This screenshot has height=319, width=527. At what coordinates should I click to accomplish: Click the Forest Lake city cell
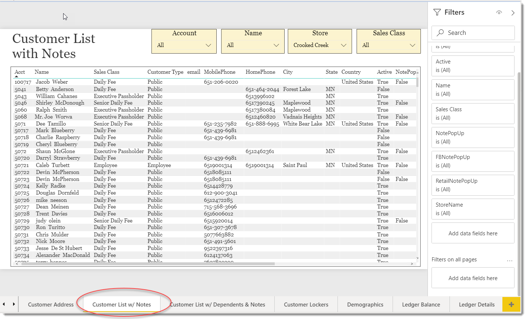click(297, 89)
